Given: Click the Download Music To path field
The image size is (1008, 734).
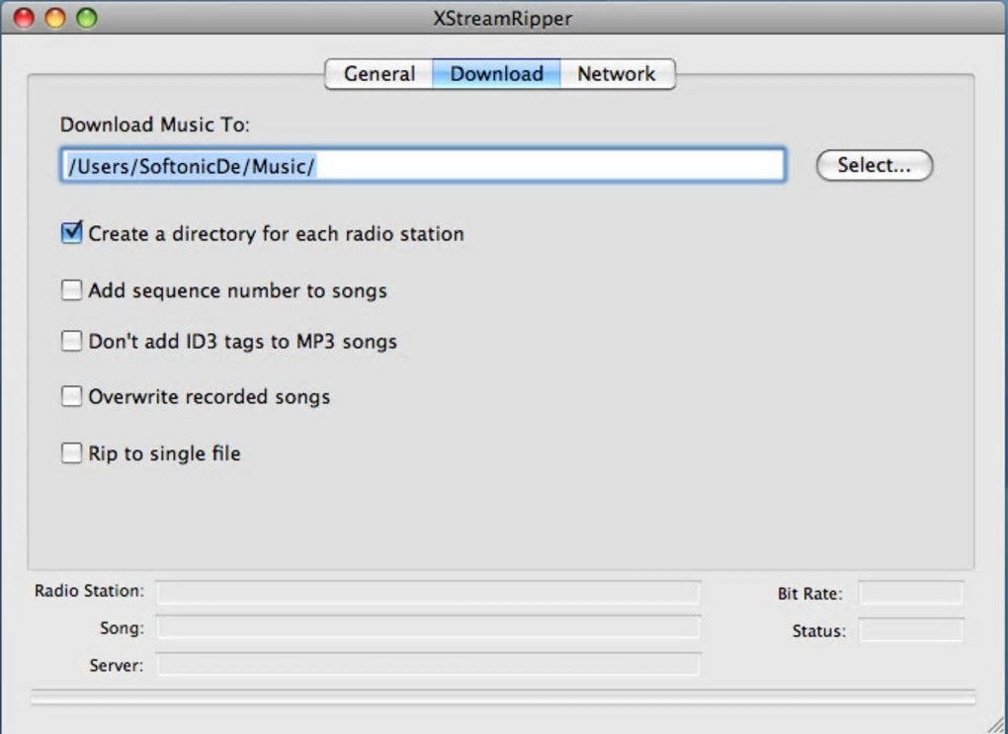Looking at the screenshot, I should point(423,166).
